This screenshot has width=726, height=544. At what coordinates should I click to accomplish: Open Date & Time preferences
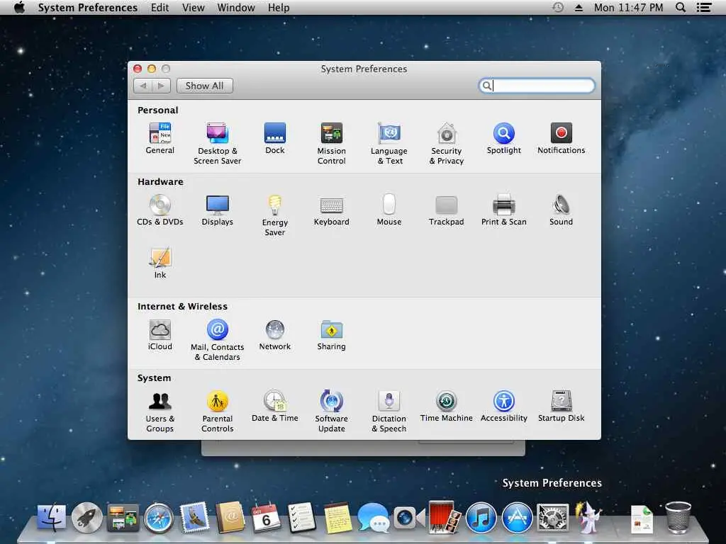(274, 406)
